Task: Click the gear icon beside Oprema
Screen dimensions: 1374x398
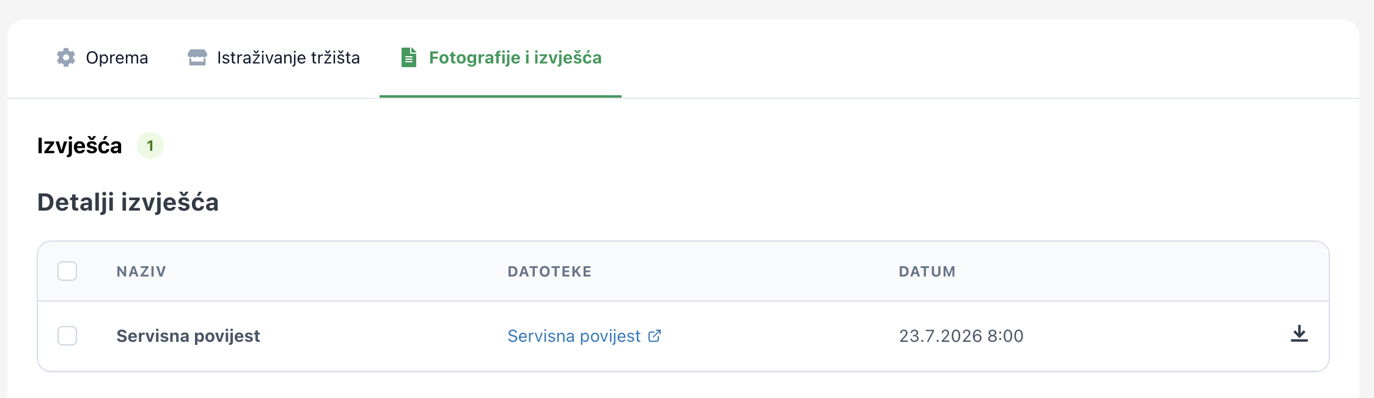Action: [66, 57]
